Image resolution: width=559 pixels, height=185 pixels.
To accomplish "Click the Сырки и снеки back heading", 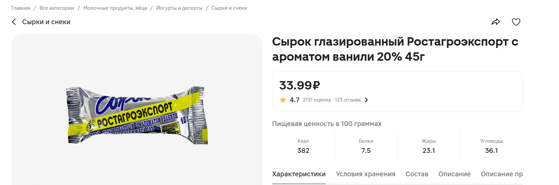I will point(46,22).
